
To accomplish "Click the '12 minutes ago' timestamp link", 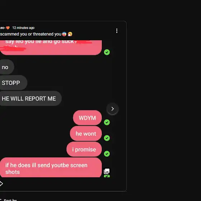I will [23, 28].
